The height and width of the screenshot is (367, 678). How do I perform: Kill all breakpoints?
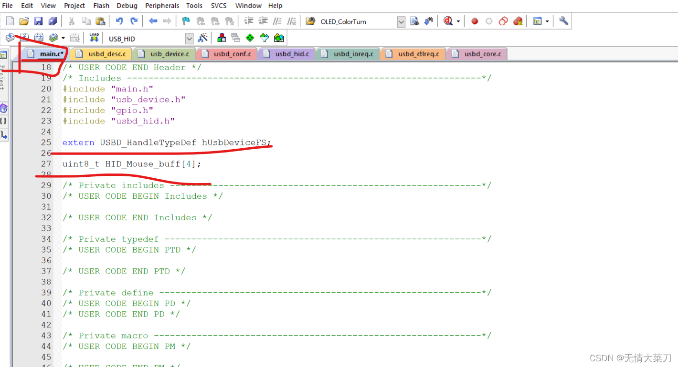[x=518, y=21]
